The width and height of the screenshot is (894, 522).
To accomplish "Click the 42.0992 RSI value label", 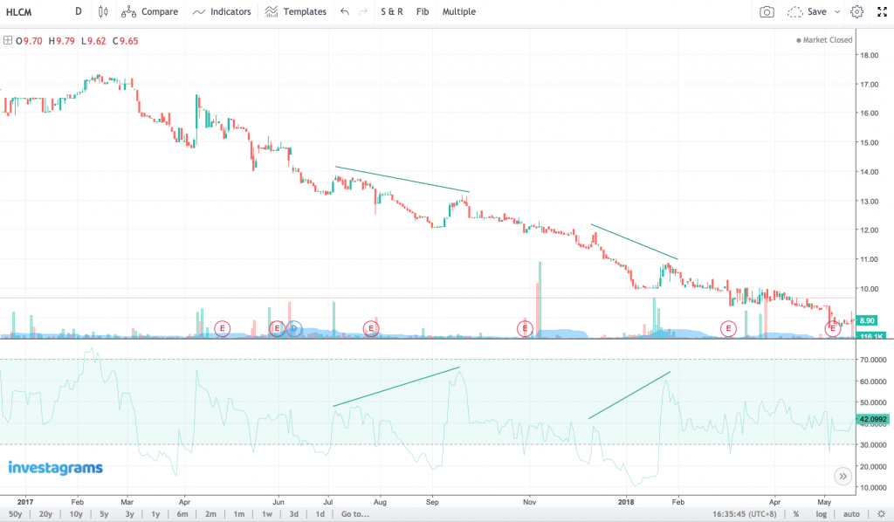I will click(870, 419).
